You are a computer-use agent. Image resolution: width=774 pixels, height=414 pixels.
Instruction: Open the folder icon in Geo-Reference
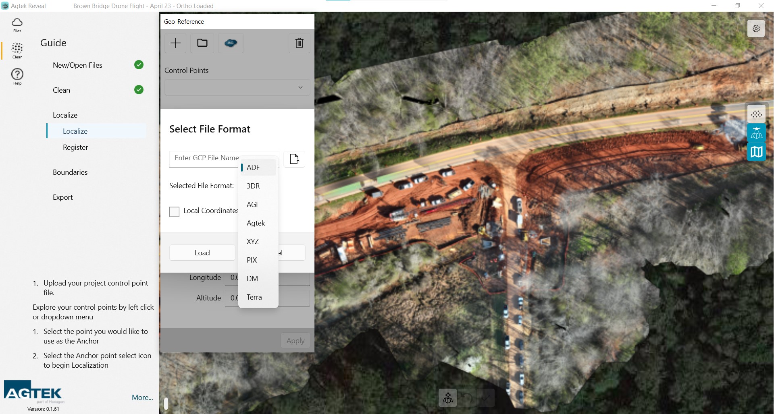click(202, 43)
